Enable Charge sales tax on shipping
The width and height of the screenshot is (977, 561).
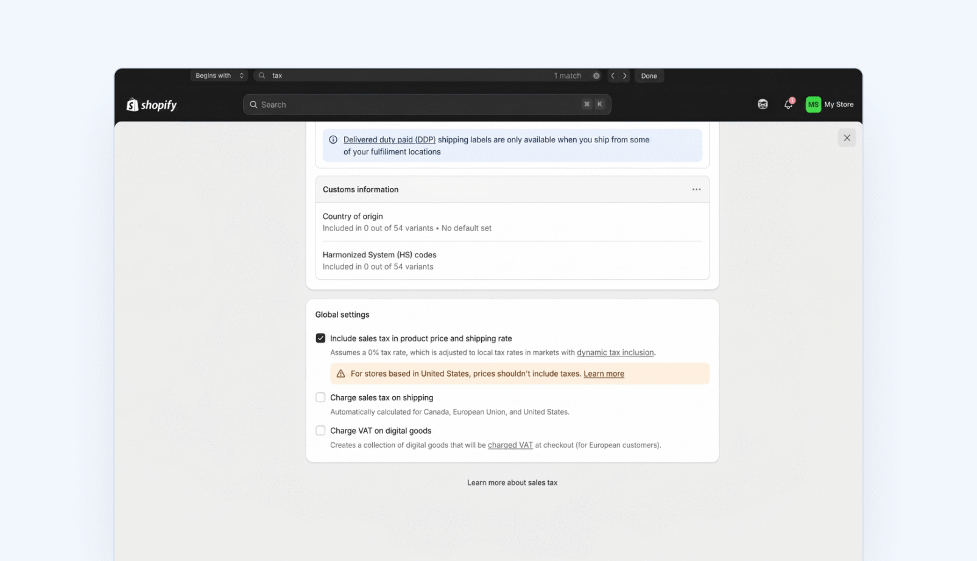click(320, 397)
